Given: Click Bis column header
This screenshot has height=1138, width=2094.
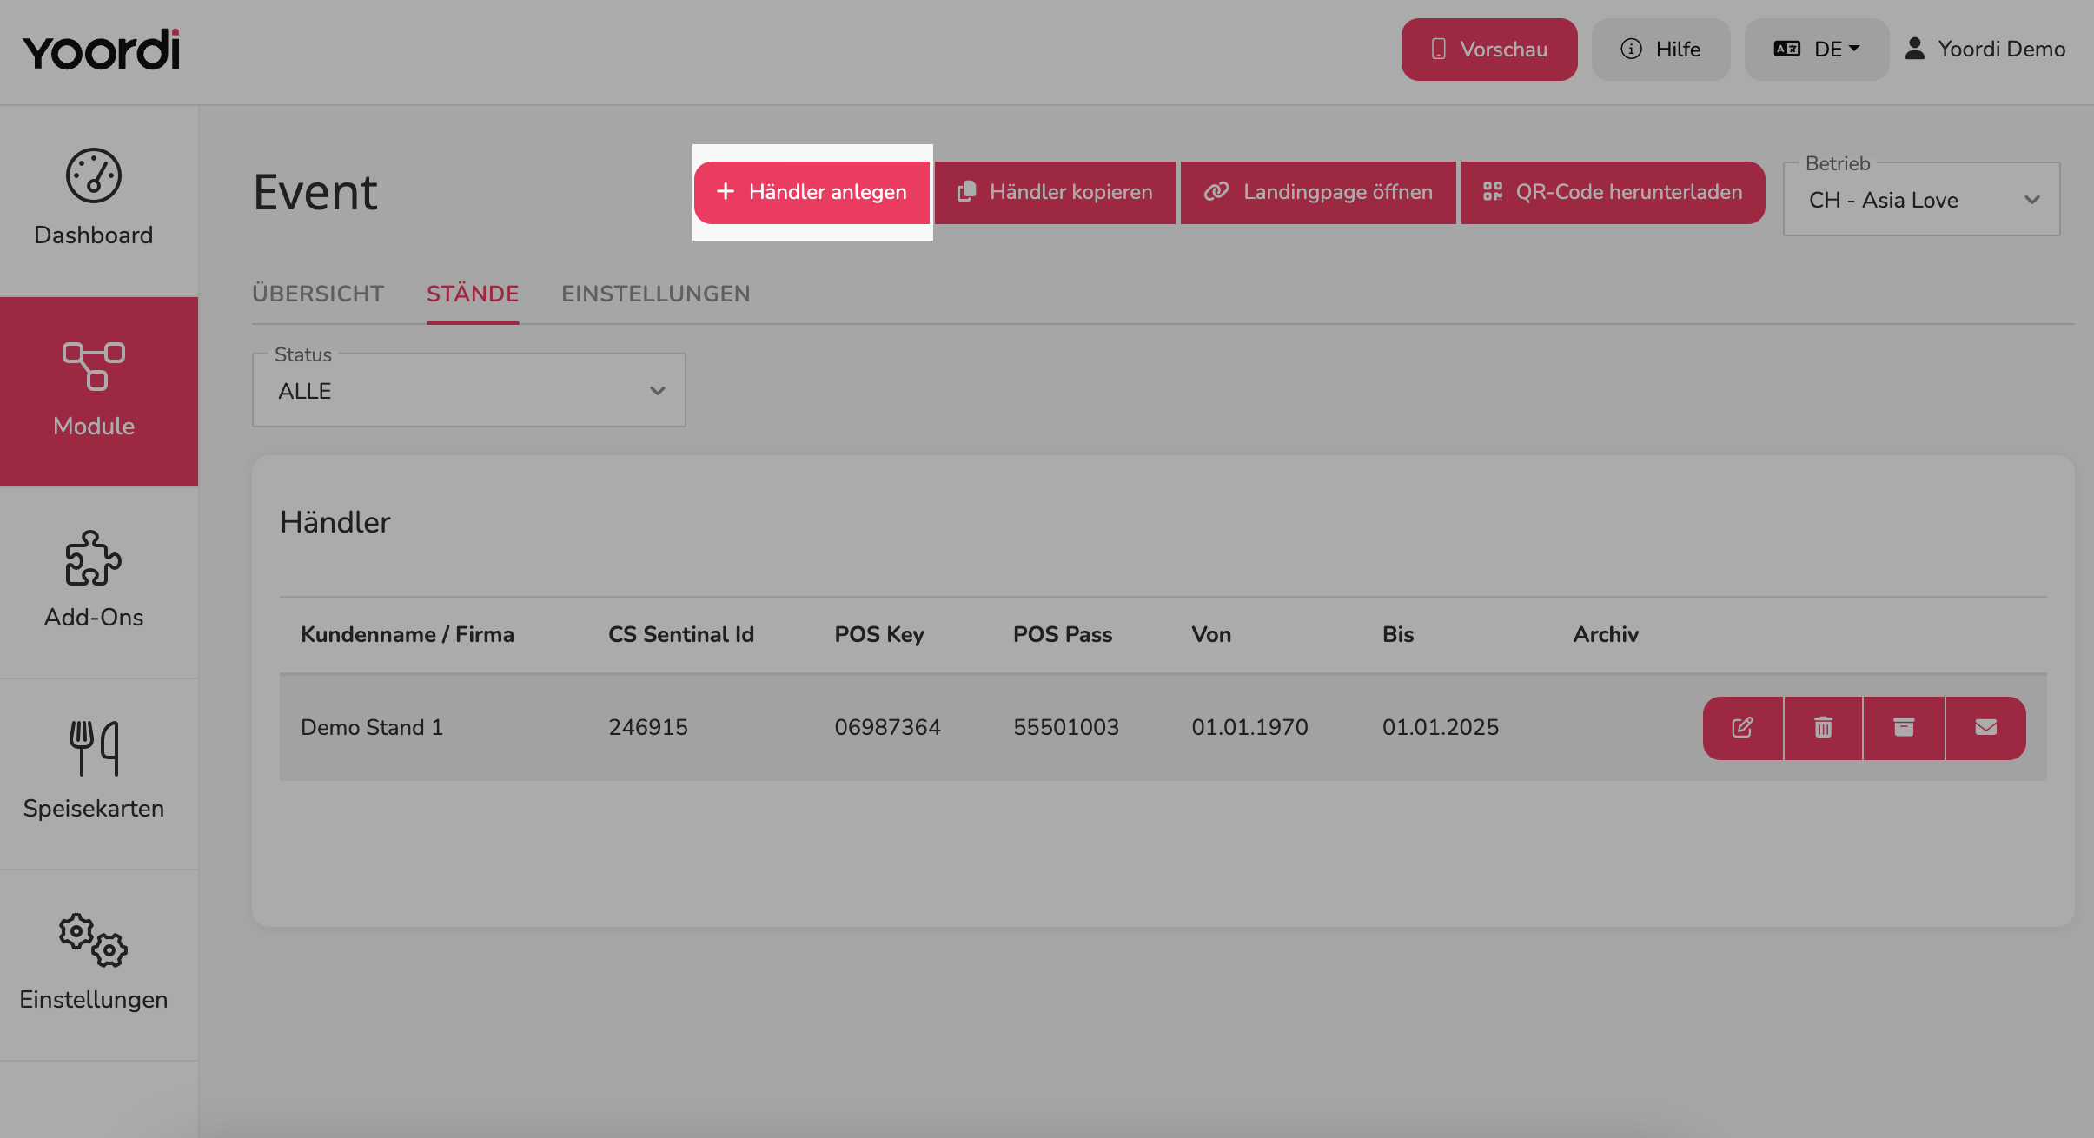Looking at the screenshot, I should click(1398, 635).
